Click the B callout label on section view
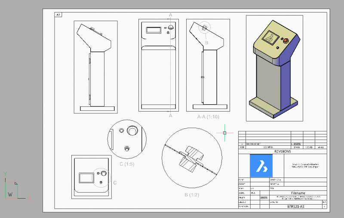This screenshot has height=218, width=344. pyautogui.click(x=206, y=43)
